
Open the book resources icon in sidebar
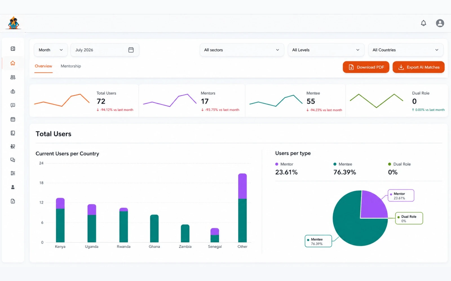point(13,133)
